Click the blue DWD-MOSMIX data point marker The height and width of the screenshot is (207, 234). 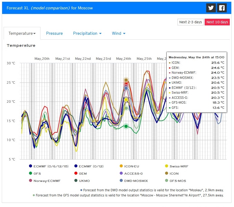126,88
